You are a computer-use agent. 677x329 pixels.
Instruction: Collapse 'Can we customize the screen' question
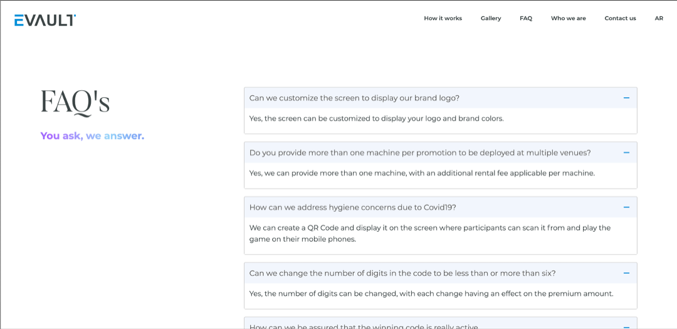pyautogui.click(x=354, y=98)
